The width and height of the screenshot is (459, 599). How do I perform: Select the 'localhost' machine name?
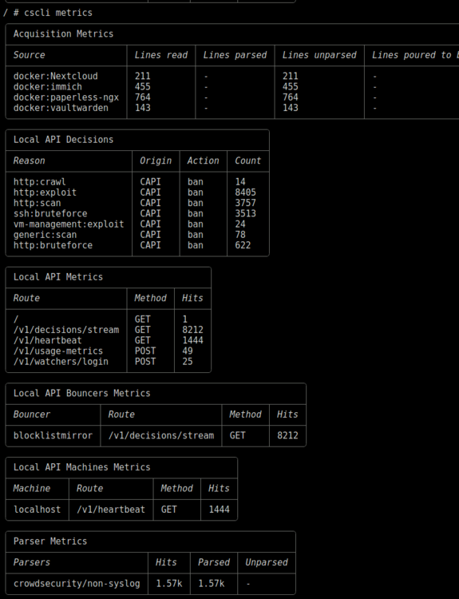point(37,510)
